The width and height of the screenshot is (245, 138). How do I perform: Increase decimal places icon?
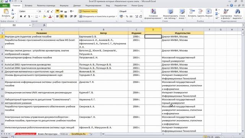tap(137, 16)
